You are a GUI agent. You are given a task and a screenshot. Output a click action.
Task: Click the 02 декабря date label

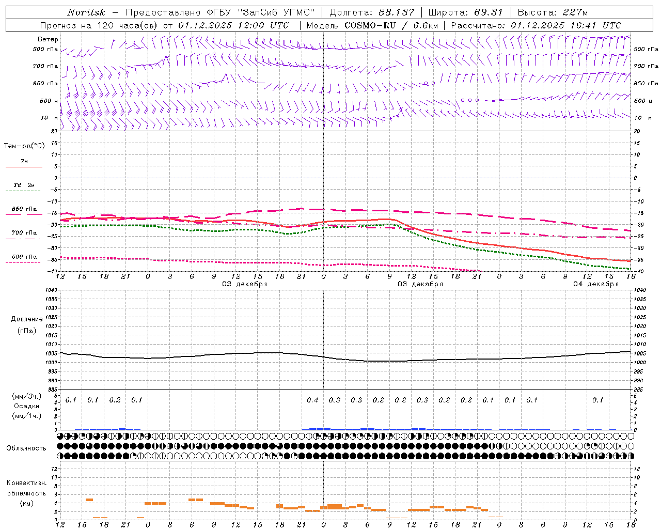click(245, 284)
